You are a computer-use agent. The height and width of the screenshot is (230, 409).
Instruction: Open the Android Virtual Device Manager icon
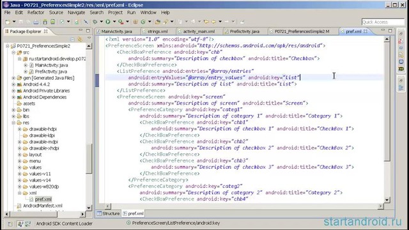click(52, 22)
